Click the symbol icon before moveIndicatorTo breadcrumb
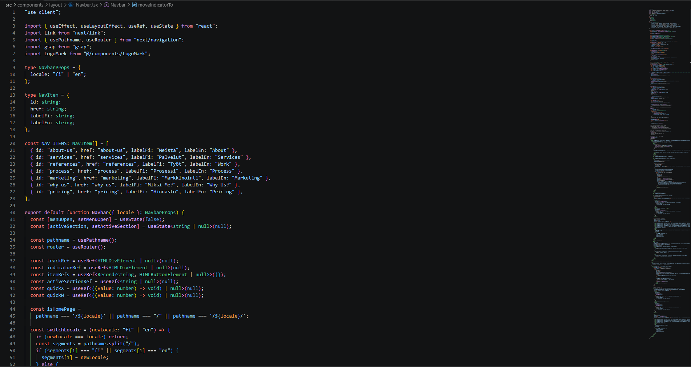 (134, 5)
